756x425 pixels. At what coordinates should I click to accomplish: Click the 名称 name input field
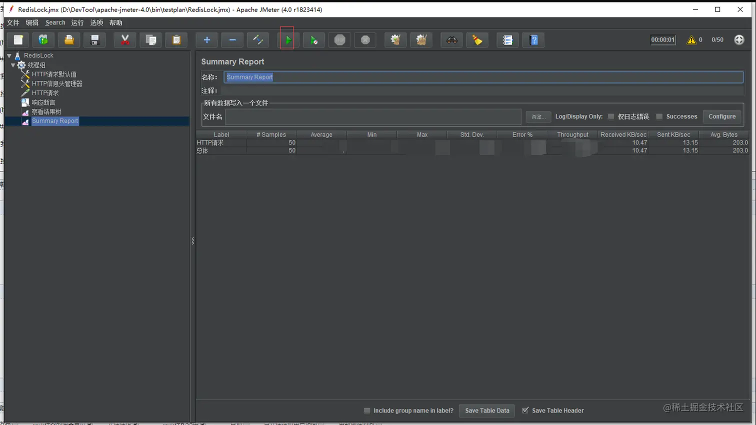(483, 77)
